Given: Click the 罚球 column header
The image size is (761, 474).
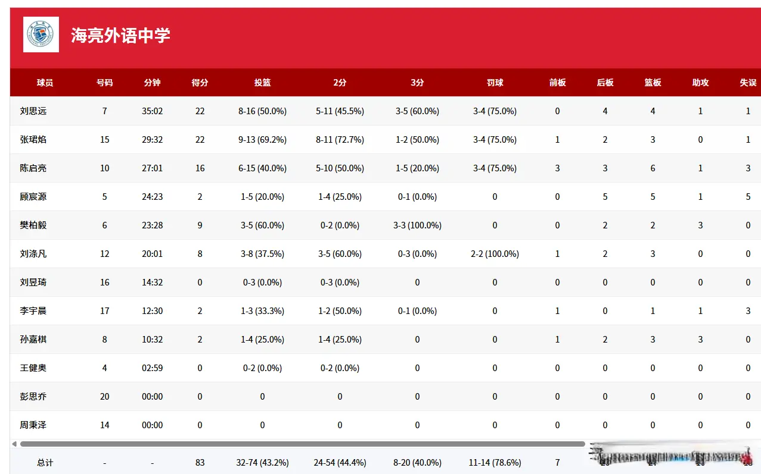Looking at the screenshot, I should [x=494, y=83].
